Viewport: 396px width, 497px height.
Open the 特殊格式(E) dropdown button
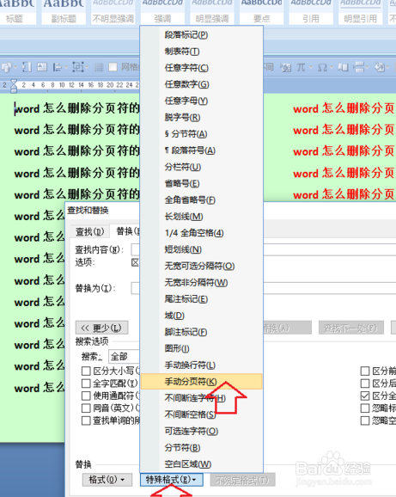pyautogui.click(x=171, y=480)
